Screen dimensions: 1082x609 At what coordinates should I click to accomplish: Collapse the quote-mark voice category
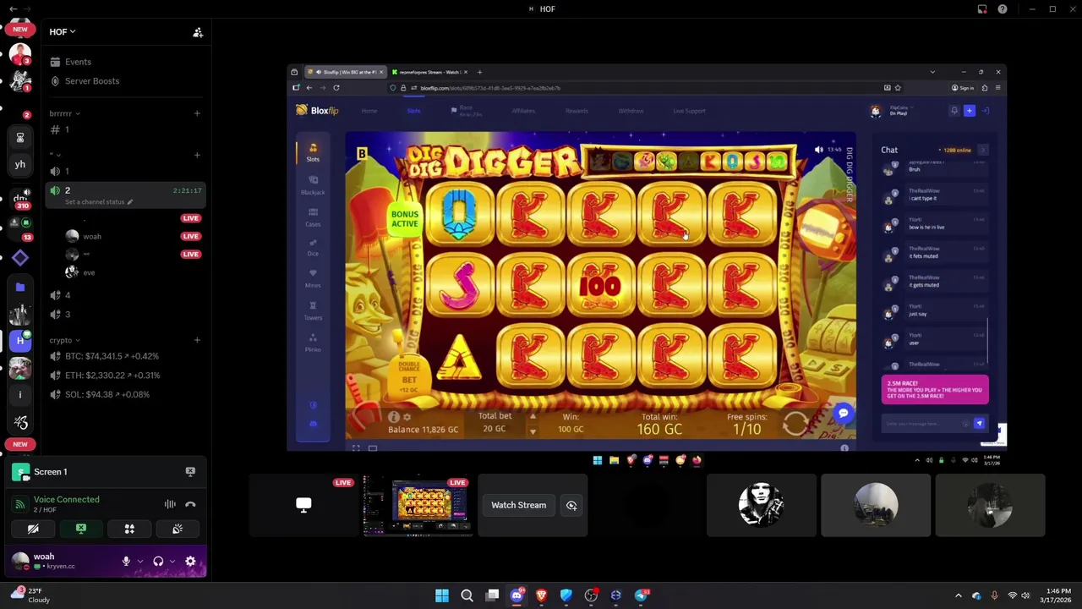pos(55,155)
